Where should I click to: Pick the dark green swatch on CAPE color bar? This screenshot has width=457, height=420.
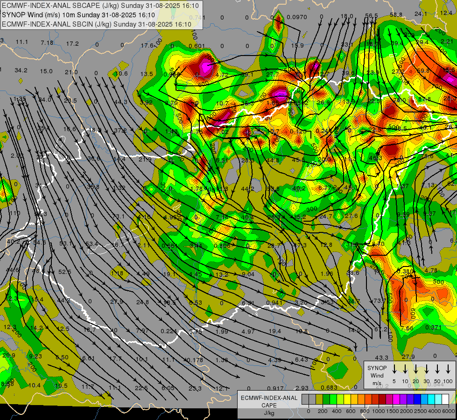326,399
